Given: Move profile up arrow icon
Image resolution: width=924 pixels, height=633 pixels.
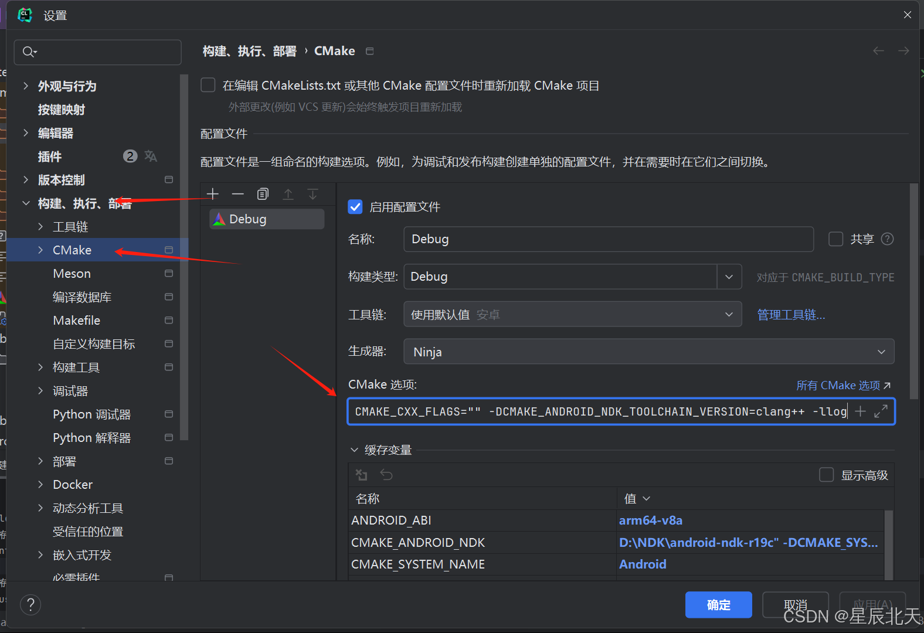Looking at the screenshot, I should click(x=288, y=194).
